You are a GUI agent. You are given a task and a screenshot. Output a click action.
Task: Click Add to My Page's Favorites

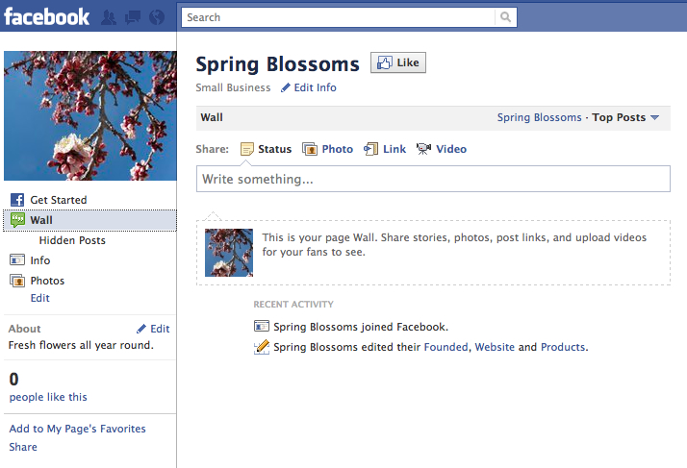[77, 429]
